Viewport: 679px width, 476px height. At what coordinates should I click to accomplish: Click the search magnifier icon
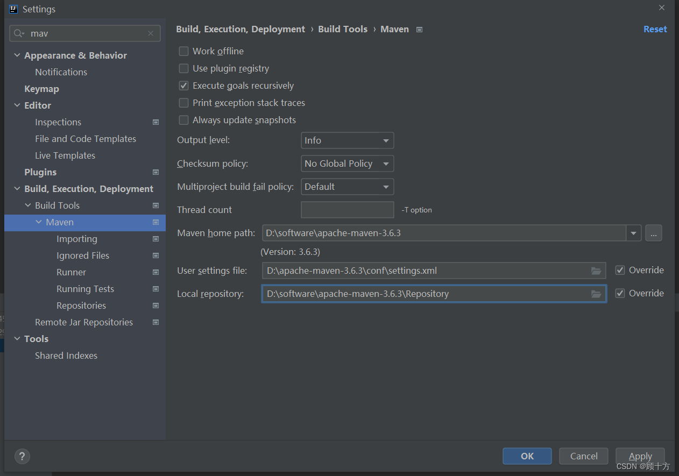19,33
